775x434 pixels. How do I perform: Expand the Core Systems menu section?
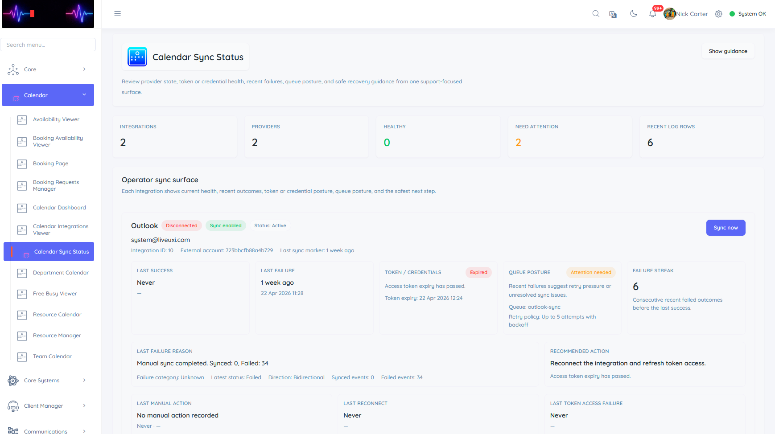pyautogui.click(x=48, y=381)
